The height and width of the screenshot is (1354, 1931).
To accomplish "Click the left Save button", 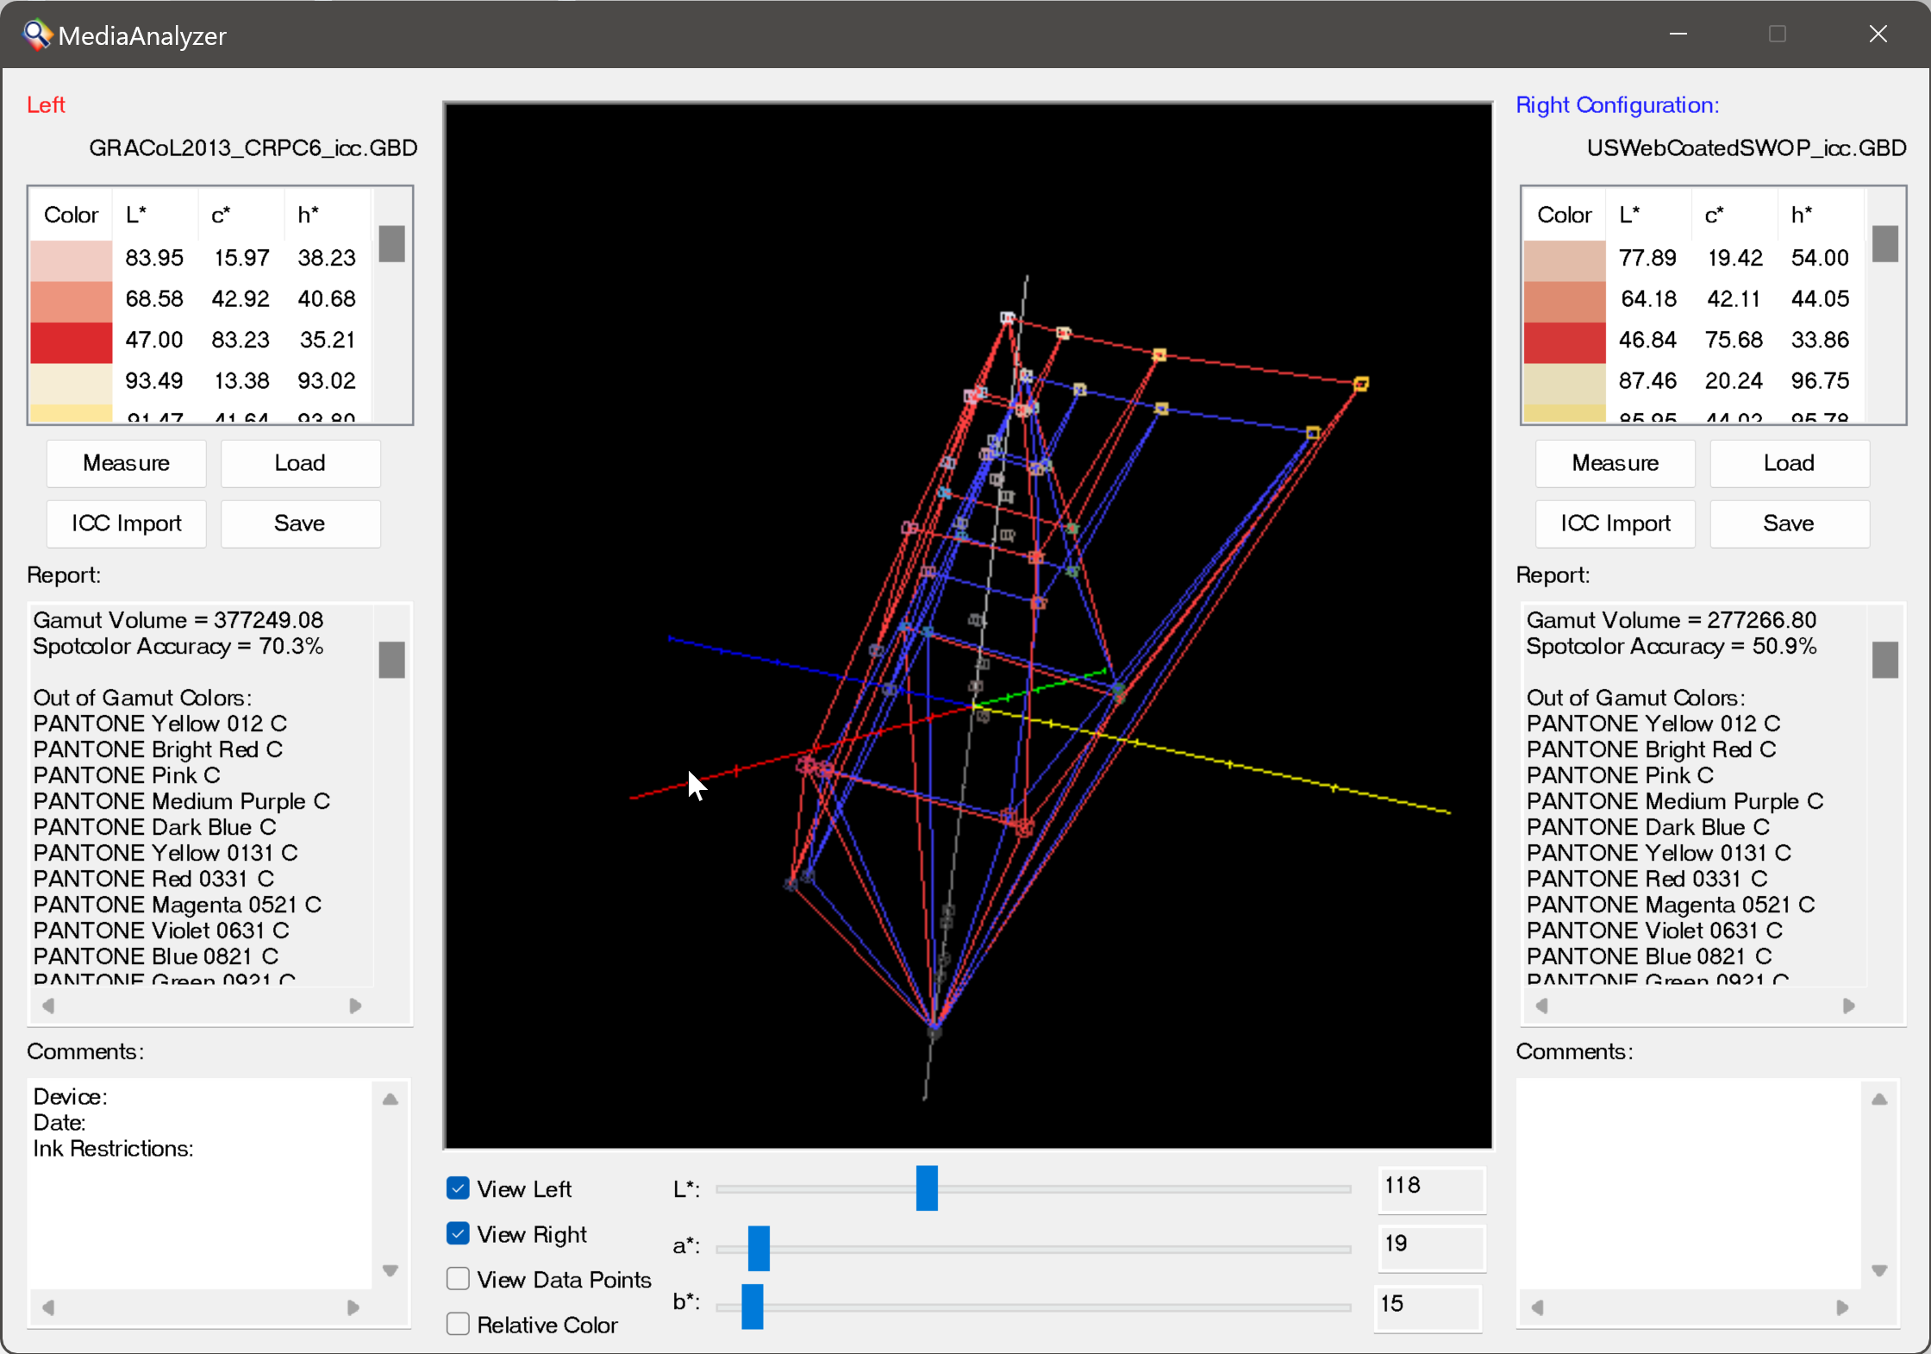I will [x=300, y=523].
